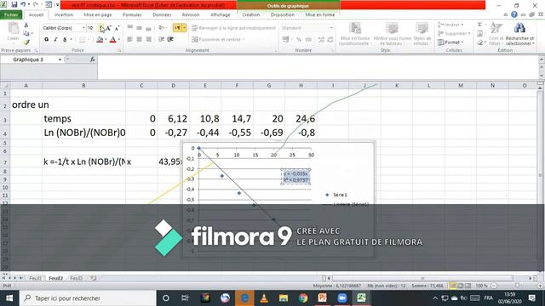Align text to the left
The height and width of the screenshot is (306, 545).
click(130, 40)
